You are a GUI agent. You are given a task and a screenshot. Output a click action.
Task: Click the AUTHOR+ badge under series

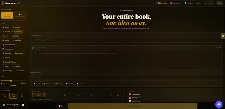tap(10, 108)
